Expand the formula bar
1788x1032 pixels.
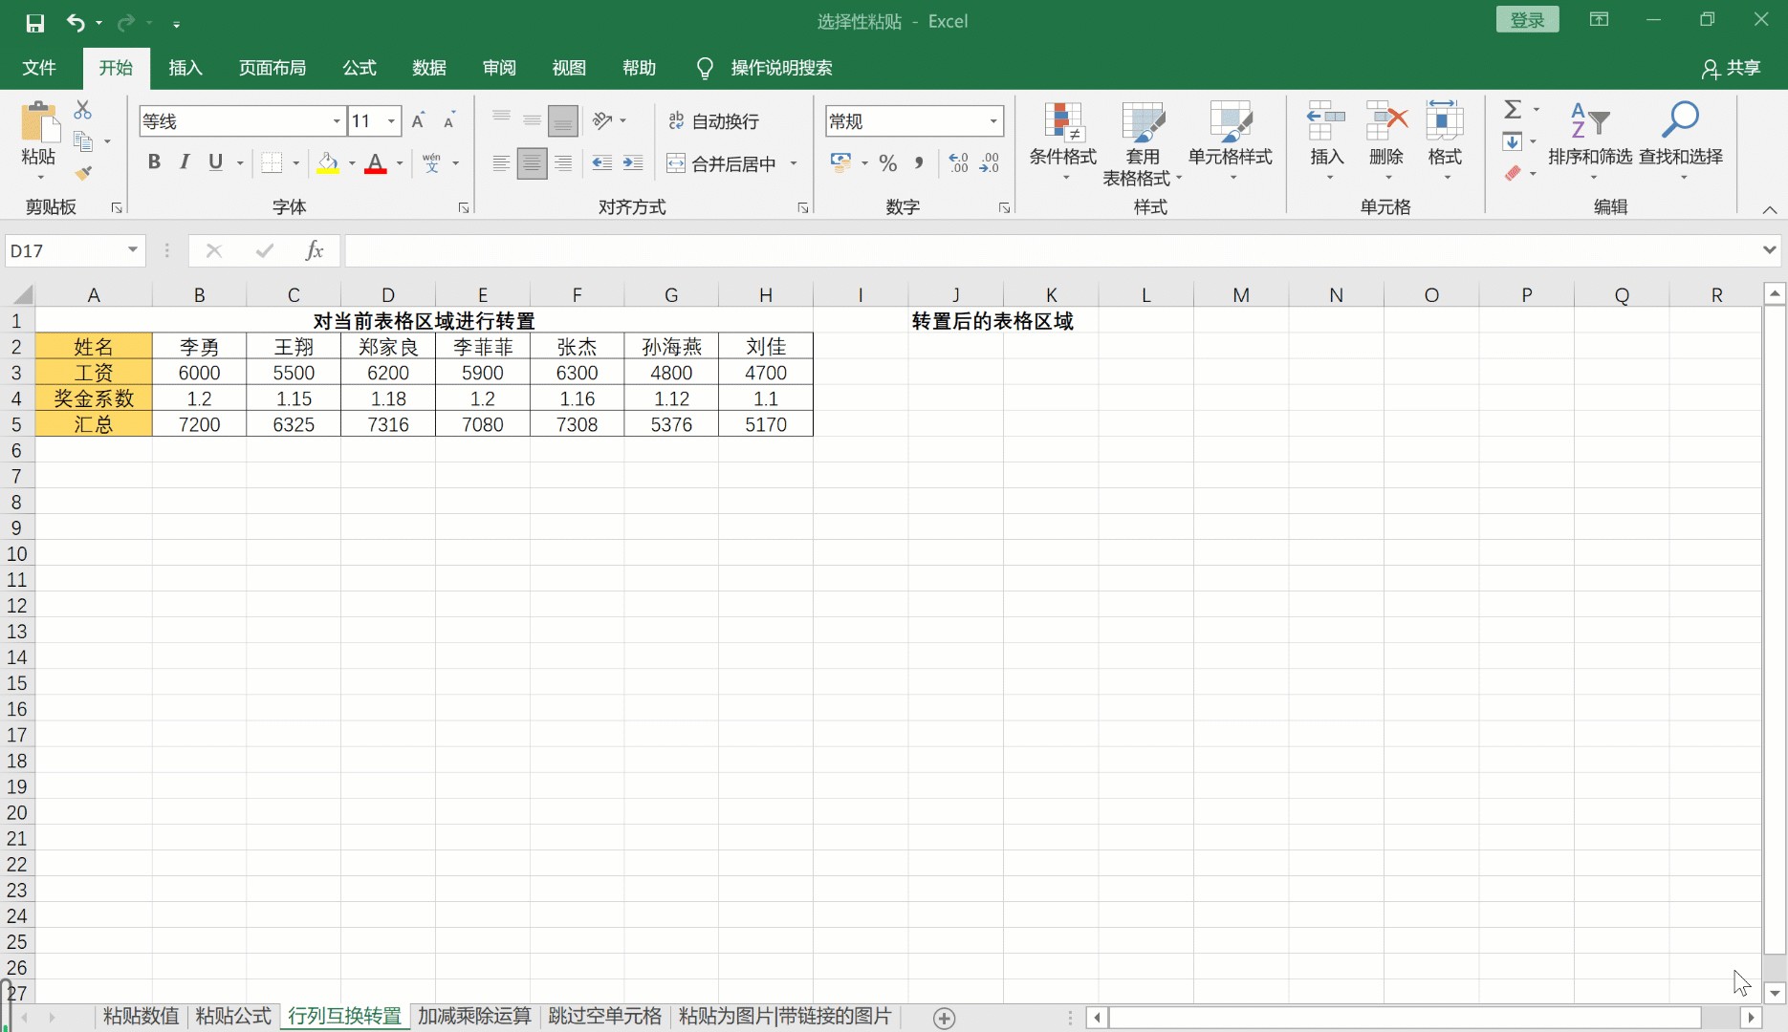coord(1769,249)
